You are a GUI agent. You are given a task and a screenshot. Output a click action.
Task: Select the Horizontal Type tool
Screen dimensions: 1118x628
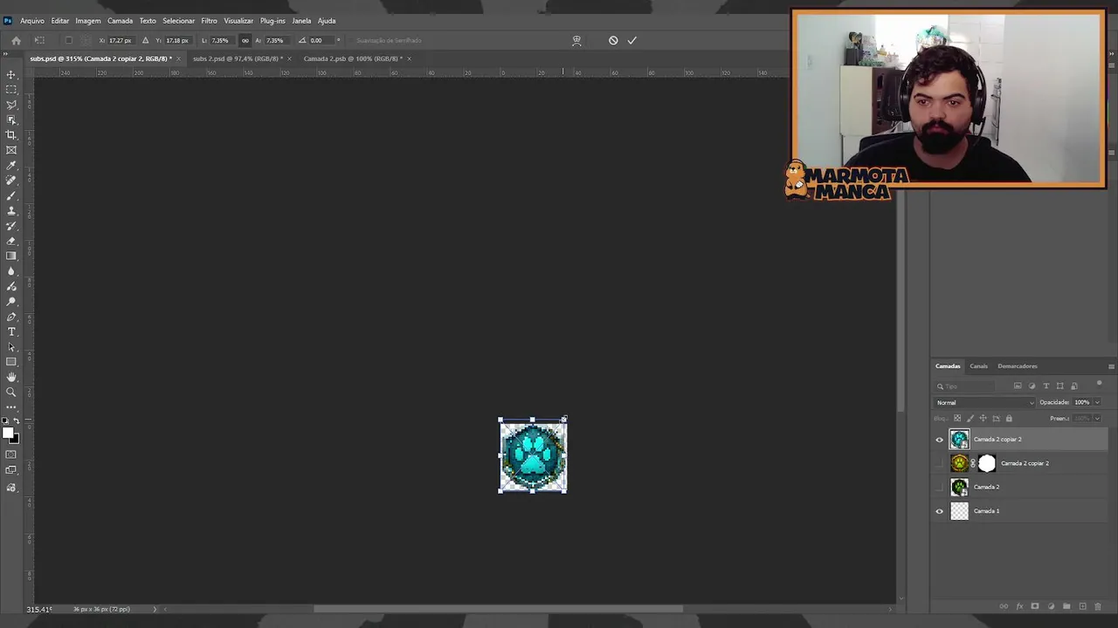(x=11, y=331)
